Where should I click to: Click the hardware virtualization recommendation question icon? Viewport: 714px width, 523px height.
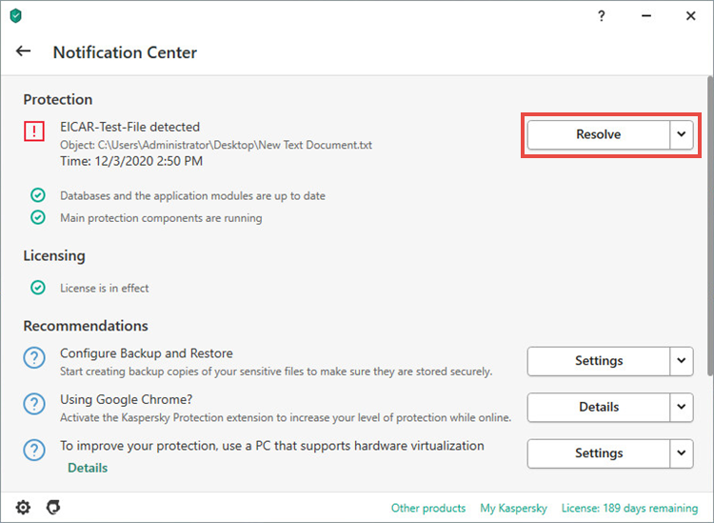pos(34,450)
